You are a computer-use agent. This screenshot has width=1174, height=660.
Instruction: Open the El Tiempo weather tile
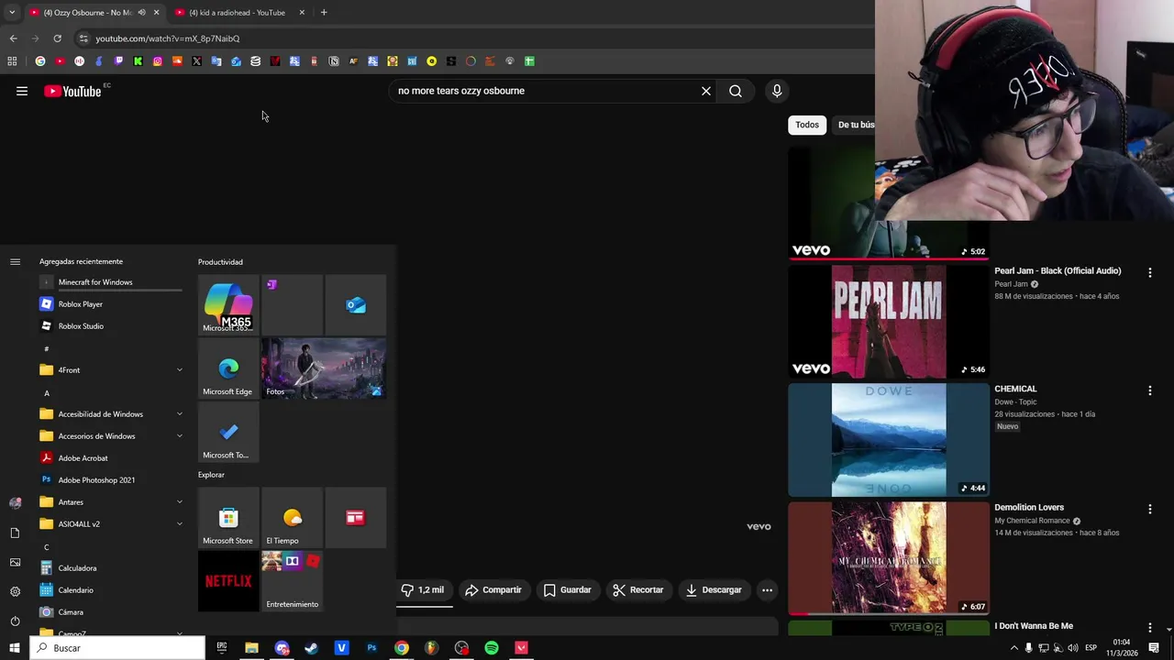pyautogui.click(x=292, y=517)
